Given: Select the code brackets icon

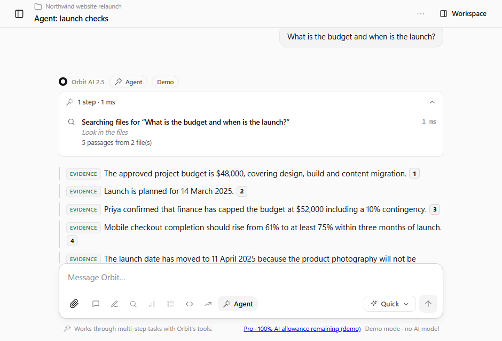Looking at the screenshot, I should pyautogui.click(x=189, y=304).
